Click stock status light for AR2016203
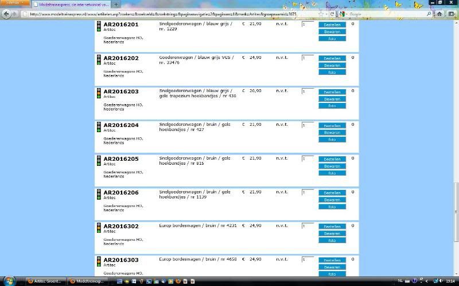Image resolution: width=459 pixels, height=286 pixels. click(x=99, y=93)
